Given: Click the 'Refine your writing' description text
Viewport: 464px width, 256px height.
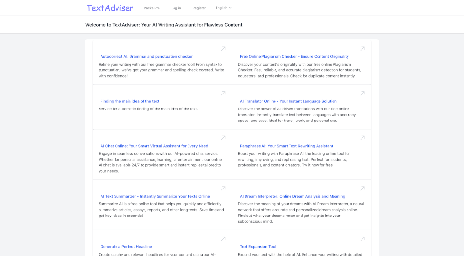Looking at the screenshot, I should [x=161, y=70].
